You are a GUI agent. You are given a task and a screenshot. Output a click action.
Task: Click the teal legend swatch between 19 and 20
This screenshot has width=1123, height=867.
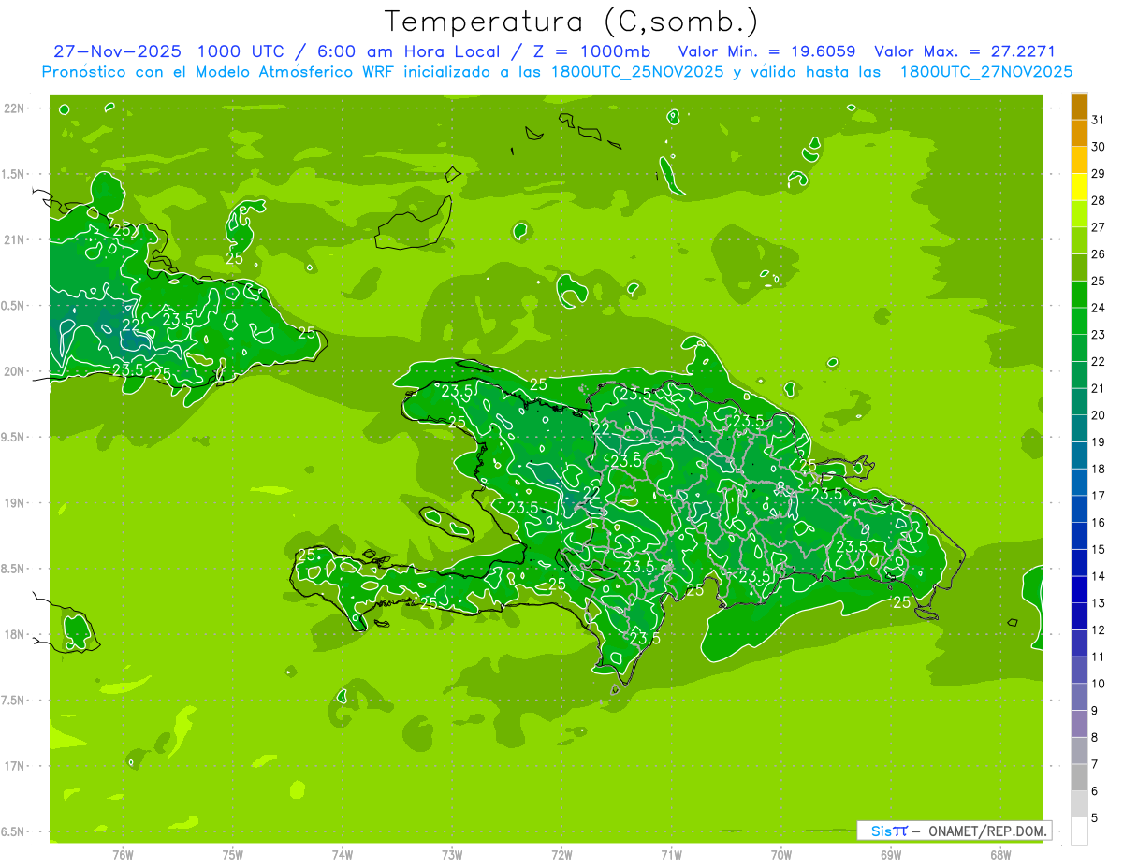pyautogui.click(x=1079, y=428)
